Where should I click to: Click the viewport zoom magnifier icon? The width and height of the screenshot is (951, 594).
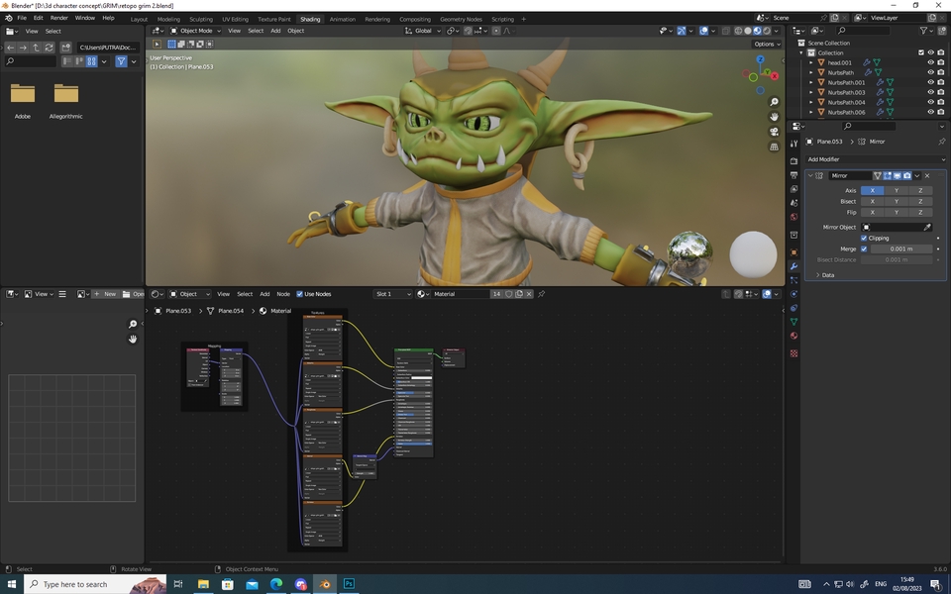[774, 102]
